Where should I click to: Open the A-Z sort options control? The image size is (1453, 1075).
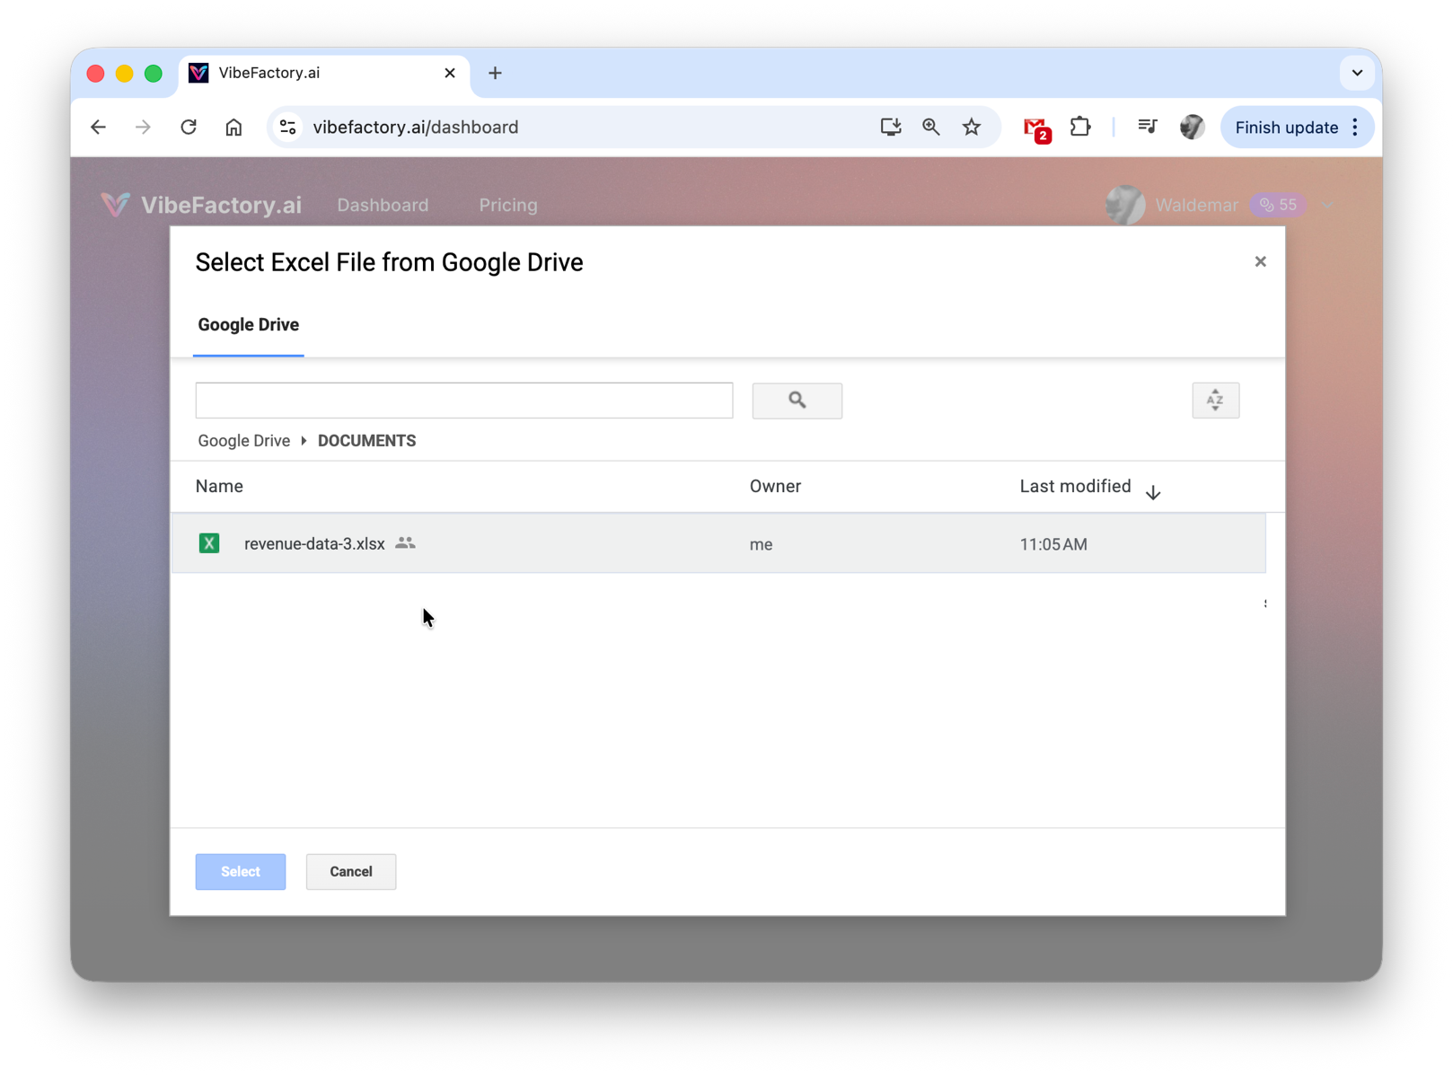coord(1215,401)
